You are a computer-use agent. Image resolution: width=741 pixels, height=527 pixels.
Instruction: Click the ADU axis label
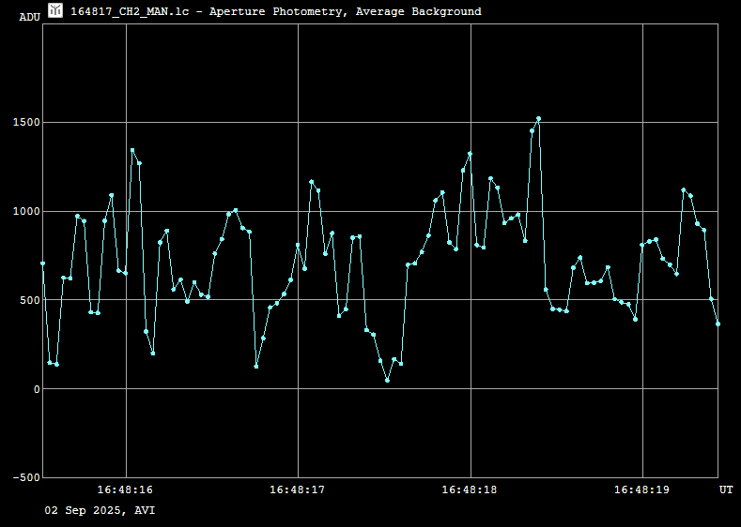[30, 17]
